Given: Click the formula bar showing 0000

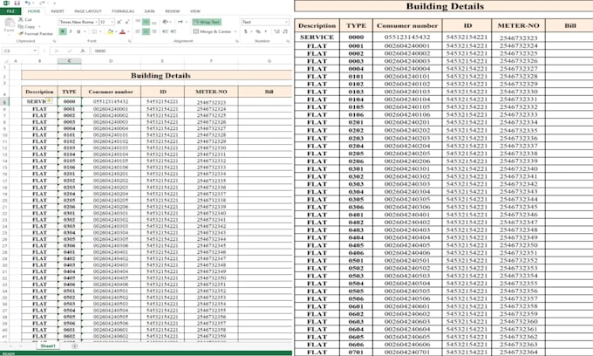Looking at the screenshot, I should click(191, 51).
